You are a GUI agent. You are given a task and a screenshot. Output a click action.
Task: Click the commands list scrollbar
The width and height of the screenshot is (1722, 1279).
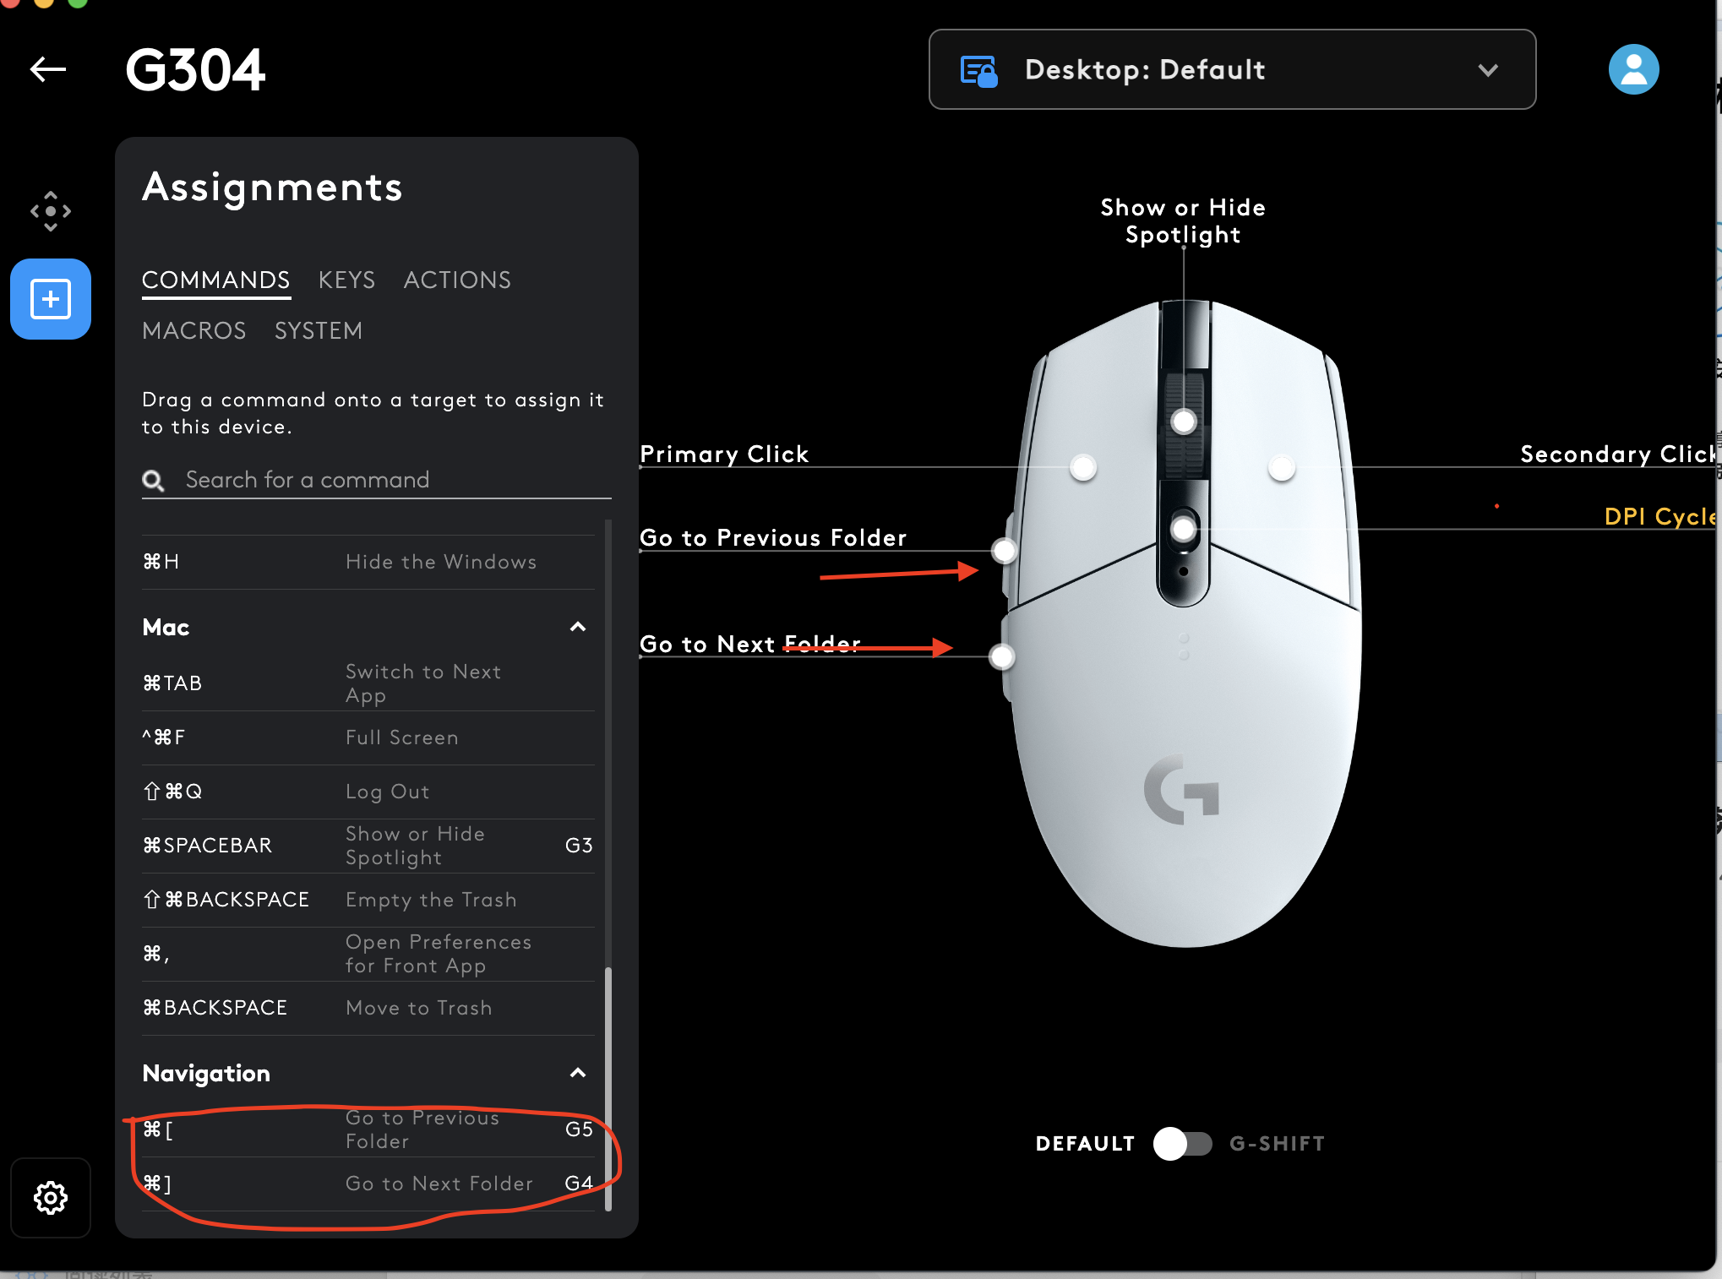click(x=608, y=1090)
